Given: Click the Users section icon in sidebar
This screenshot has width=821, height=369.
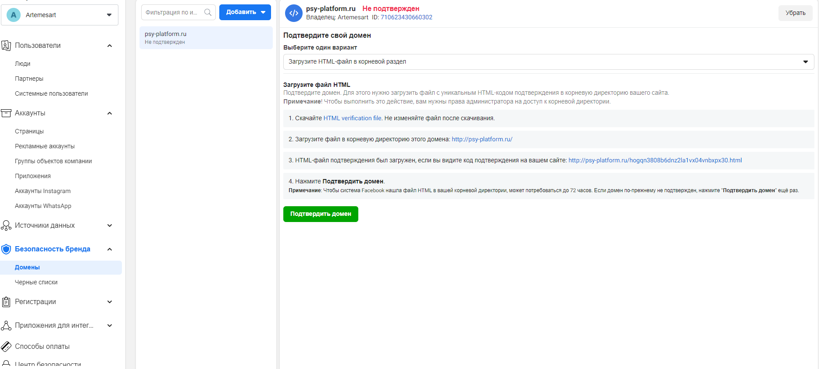Looking at the screenshot, I should [x=6, y=46].
